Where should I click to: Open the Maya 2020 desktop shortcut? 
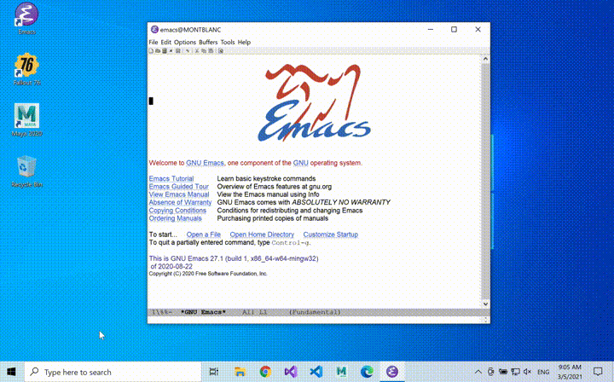[26, 119]
